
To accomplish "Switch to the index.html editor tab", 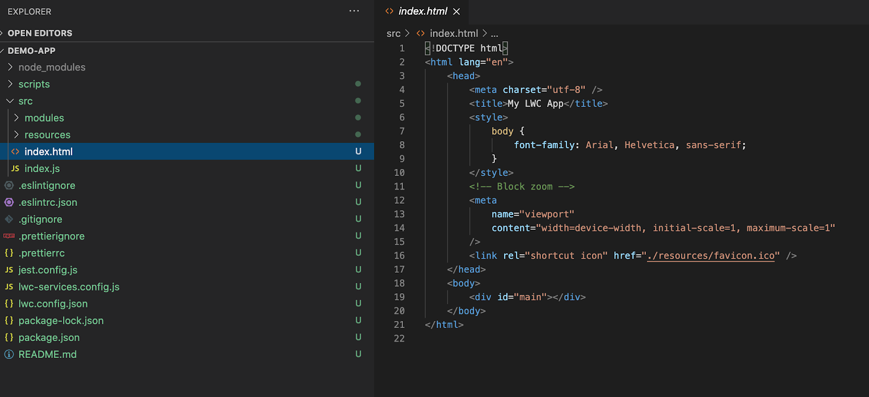I will coord(423,11).
